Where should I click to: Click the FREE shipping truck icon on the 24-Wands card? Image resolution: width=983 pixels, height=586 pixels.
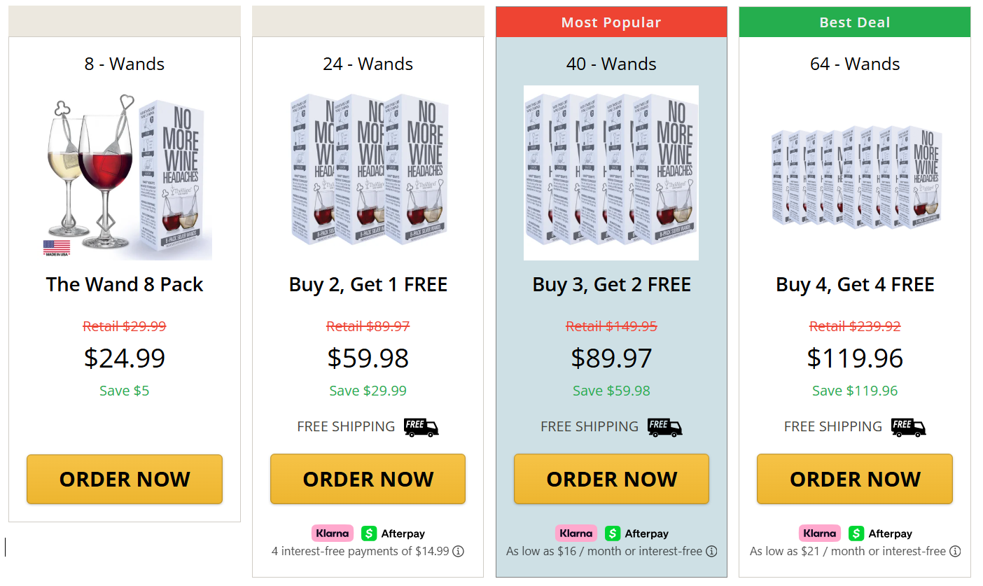coord(421,427)
